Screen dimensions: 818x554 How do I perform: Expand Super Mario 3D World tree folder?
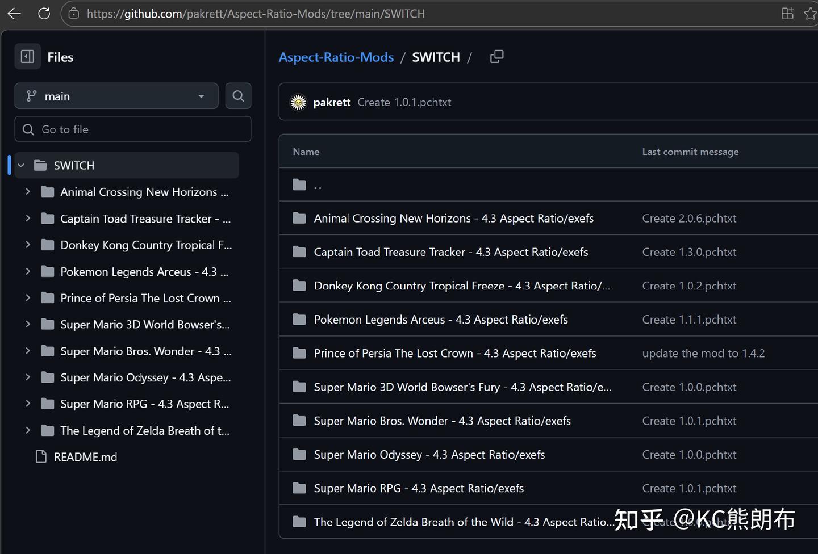point(28,324)
